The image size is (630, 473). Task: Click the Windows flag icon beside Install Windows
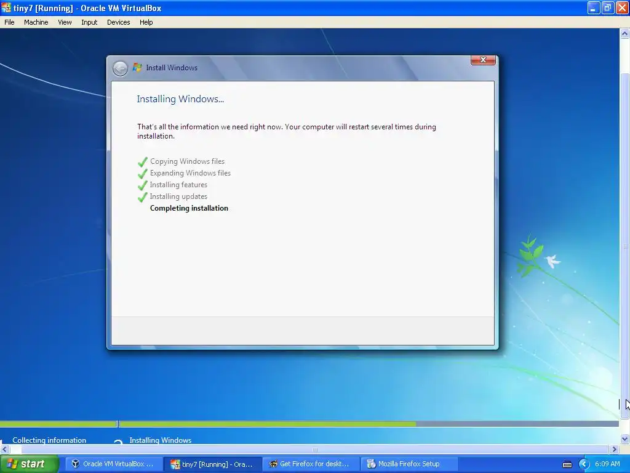pyautogui.click(x=137, y=68)
